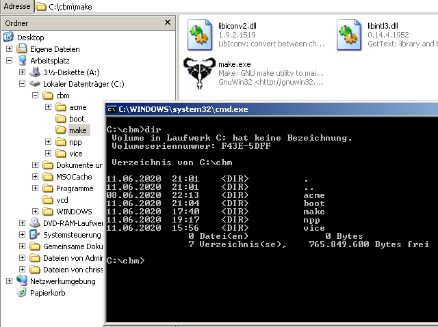Collapse the cbm folder node
Viewport: 438px width, 327px height.
pos(35,96)
